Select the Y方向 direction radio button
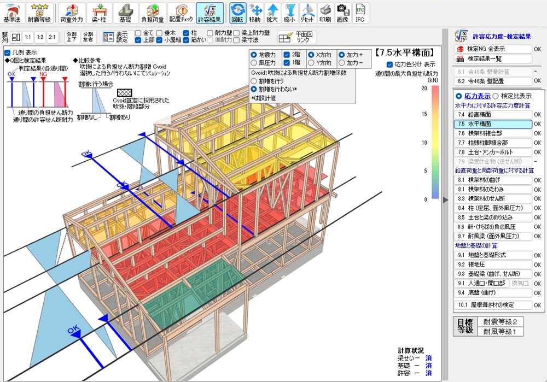 tap(311, 63)
